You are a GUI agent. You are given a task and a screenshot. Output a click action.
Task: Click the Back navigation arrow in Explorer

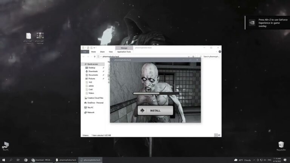pos(83,57)
